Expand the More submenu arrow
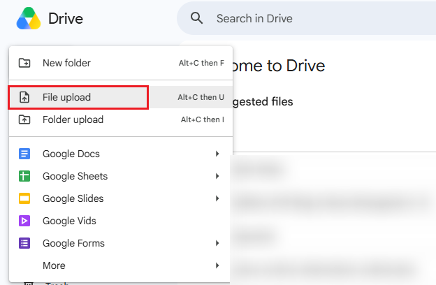Image resolution: width=436 pixels, height=285 pixels. [217, 265]
